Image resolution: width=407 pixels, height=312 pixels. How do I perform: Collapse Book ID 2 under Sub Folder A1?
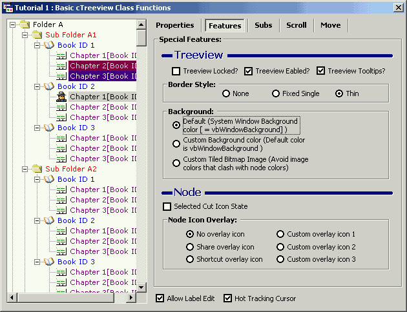coord(37,86)
